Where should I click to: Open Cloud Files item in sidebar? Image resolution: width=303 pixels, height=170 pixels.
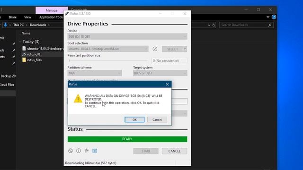pos(7,85)
